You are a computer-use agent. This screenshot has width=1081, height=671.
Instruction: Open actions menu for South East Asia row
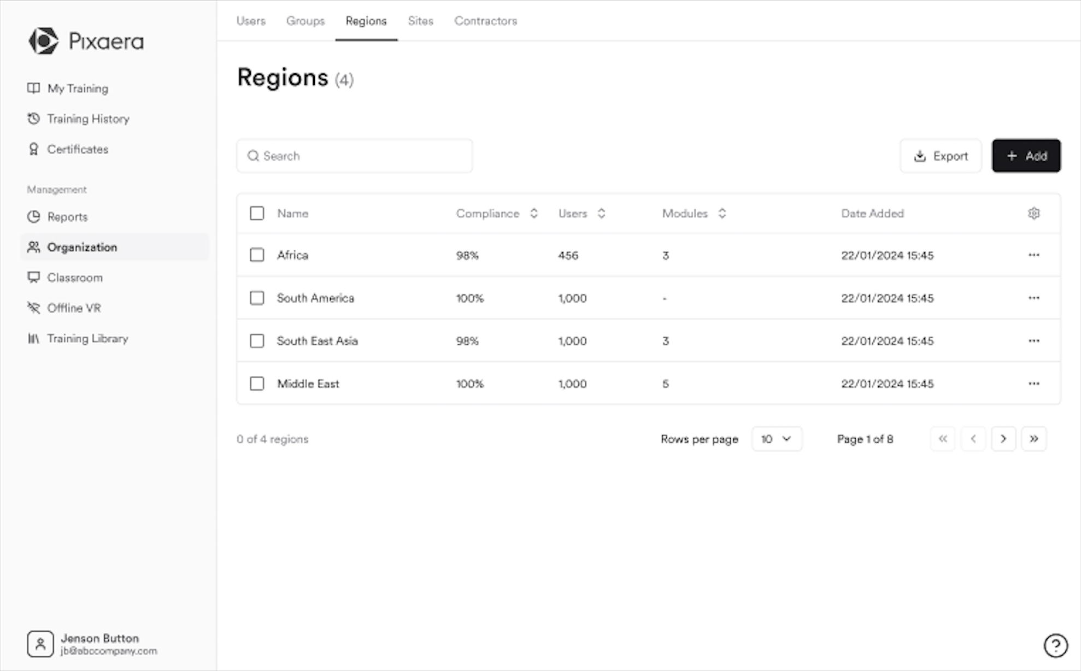(x=1034, y=340)
